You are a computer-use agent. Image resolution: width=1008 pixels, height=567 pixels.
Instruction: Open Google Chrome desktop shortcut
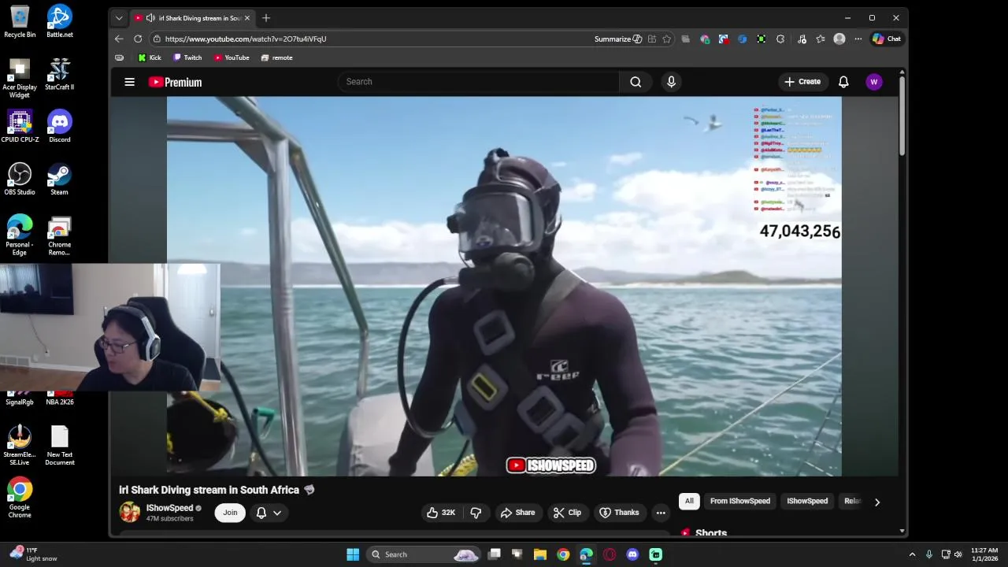pyautogui.click(x=20, y=498)
